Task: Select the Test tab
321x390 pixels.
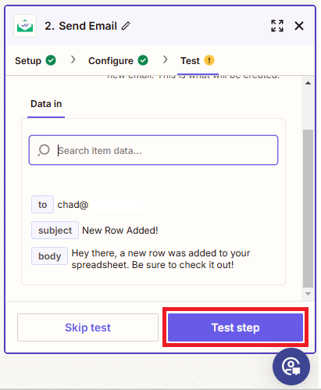Action: pyautogui.click(x=190, y=61)
